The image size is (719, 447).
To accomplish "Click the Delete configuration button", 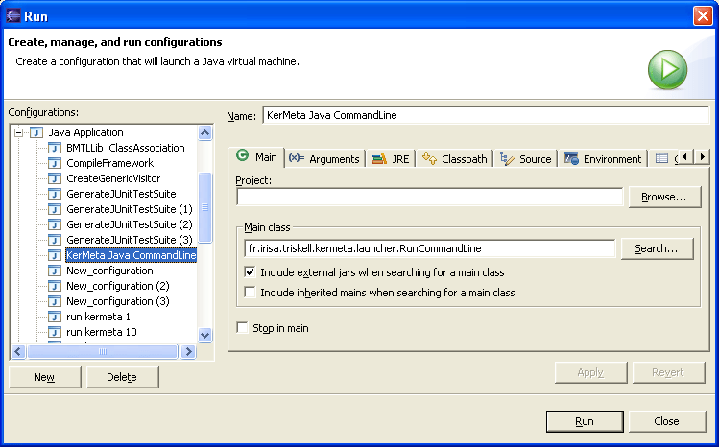I will click(x=123, y=377).
